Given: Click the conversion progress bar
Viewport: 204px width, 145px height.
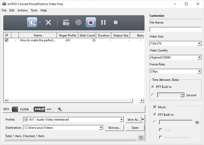Looking at the screenshot, I should (x=71, y=140).
